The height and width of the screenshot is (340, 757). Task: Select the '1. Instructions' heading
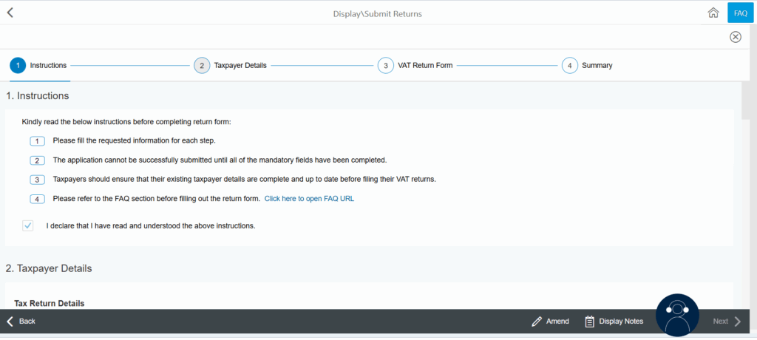pos(37,95)
